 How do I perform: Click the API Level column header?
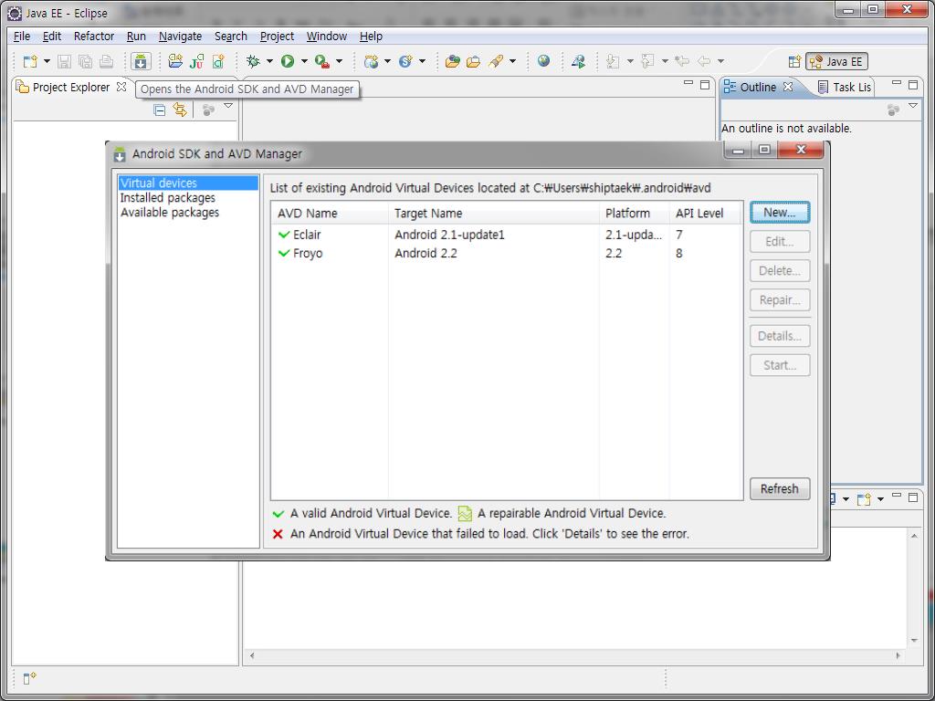pos(706,214)
